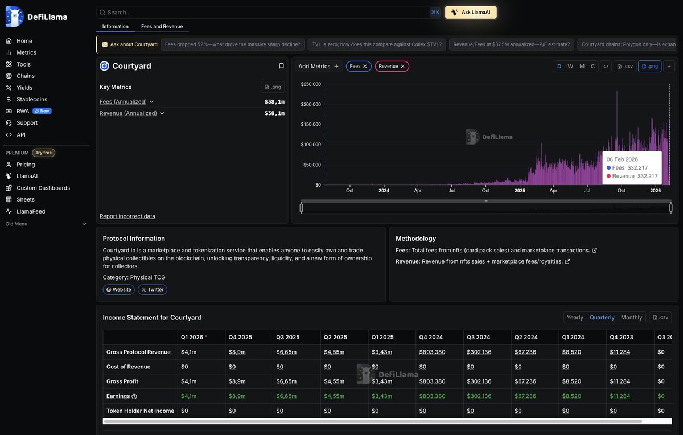Screen dimensions: 683x435
Task: Visit Courtyard Website link
Action: click(119, 290)
